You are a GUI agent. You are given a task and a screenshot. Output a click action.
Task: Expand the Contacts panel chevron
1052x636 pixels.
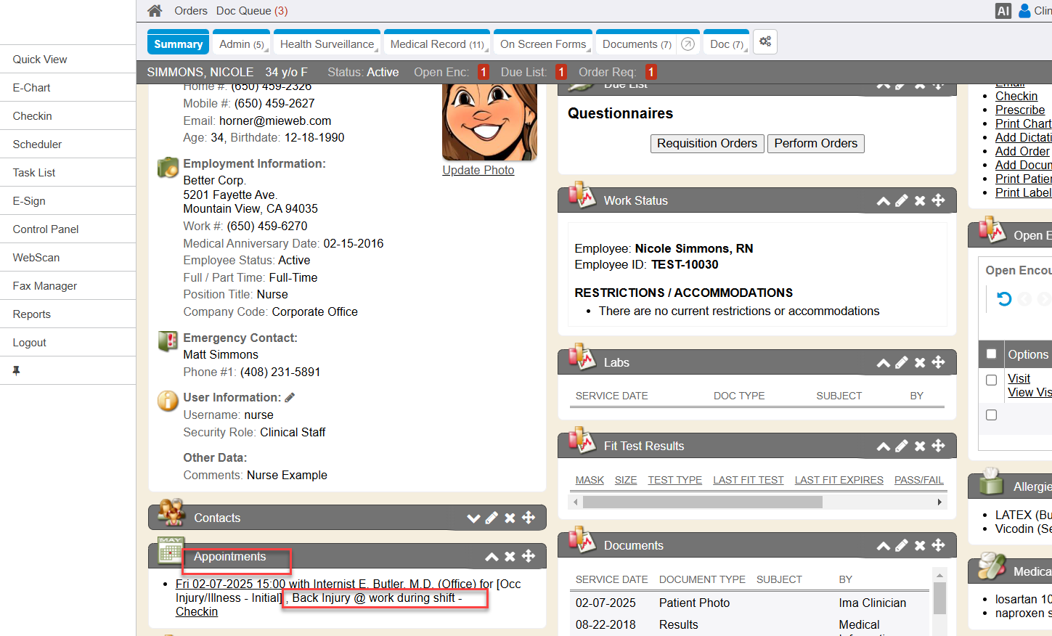click(x=473, y=518)
